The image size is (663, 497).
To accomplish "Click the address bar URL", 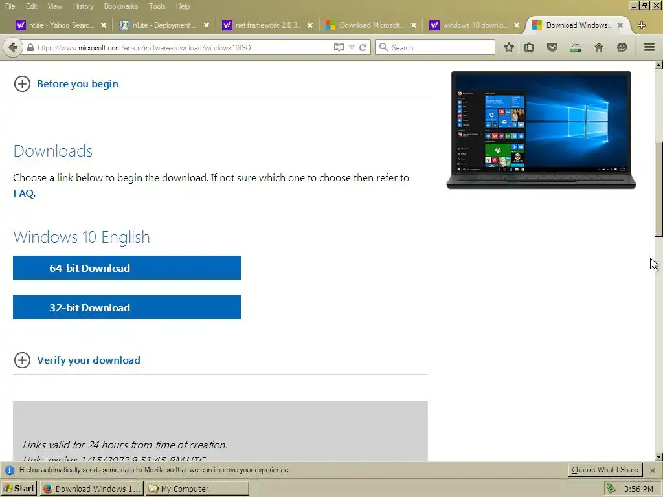I will [144, 48].
